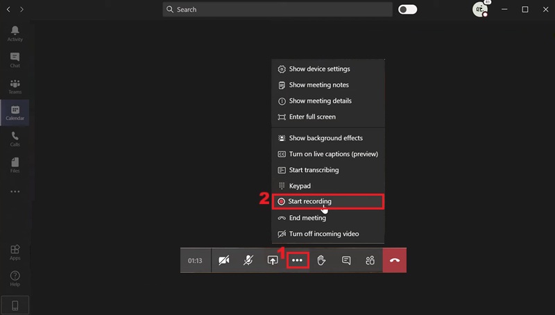The width and height of the screenshot is (555, 315).
Task: Open the Calls section
Action: [x=15, y=139]
